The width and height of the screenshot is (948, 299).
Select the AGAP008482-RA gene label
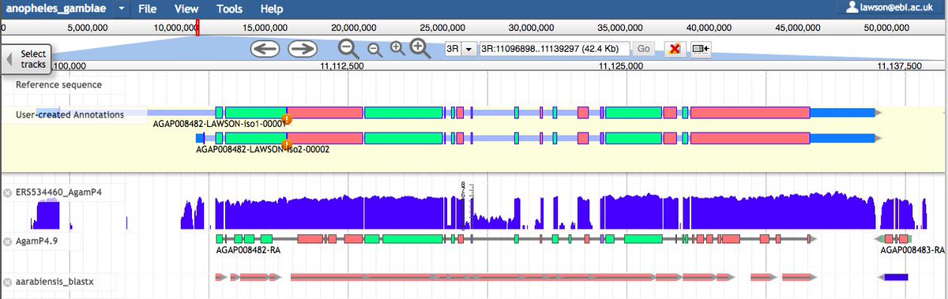(x=248, y=250)
